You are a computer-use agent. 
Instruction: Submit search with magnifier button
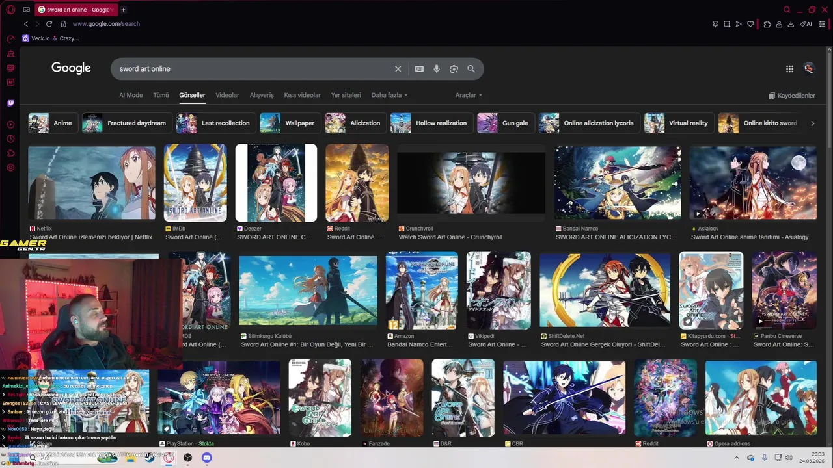tap(471, 69)
